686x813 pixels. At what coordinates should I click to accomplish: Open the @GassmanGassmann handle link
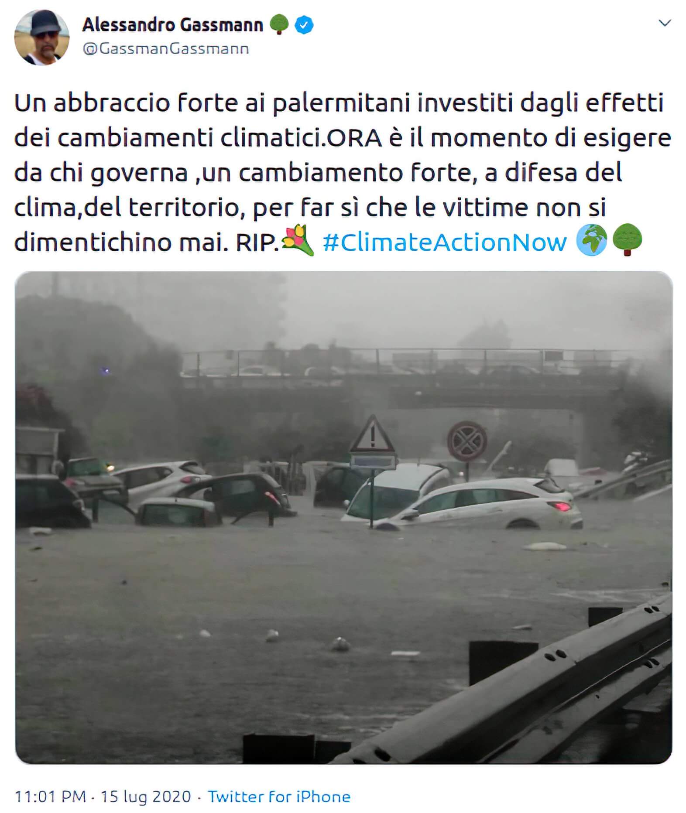[x=166, y=48]
